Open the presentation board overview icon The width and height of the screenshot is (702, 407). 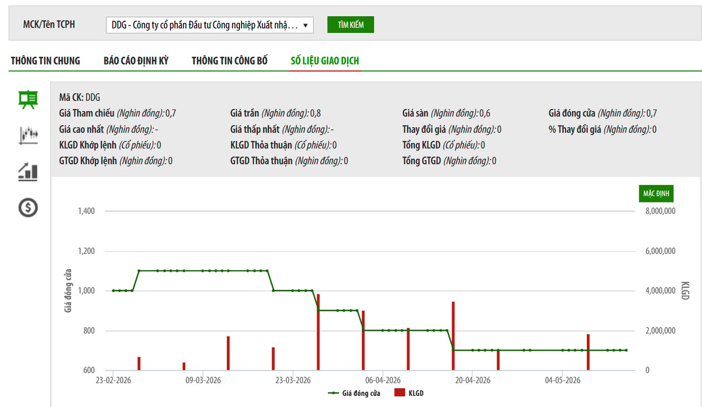tap(28, 99)
